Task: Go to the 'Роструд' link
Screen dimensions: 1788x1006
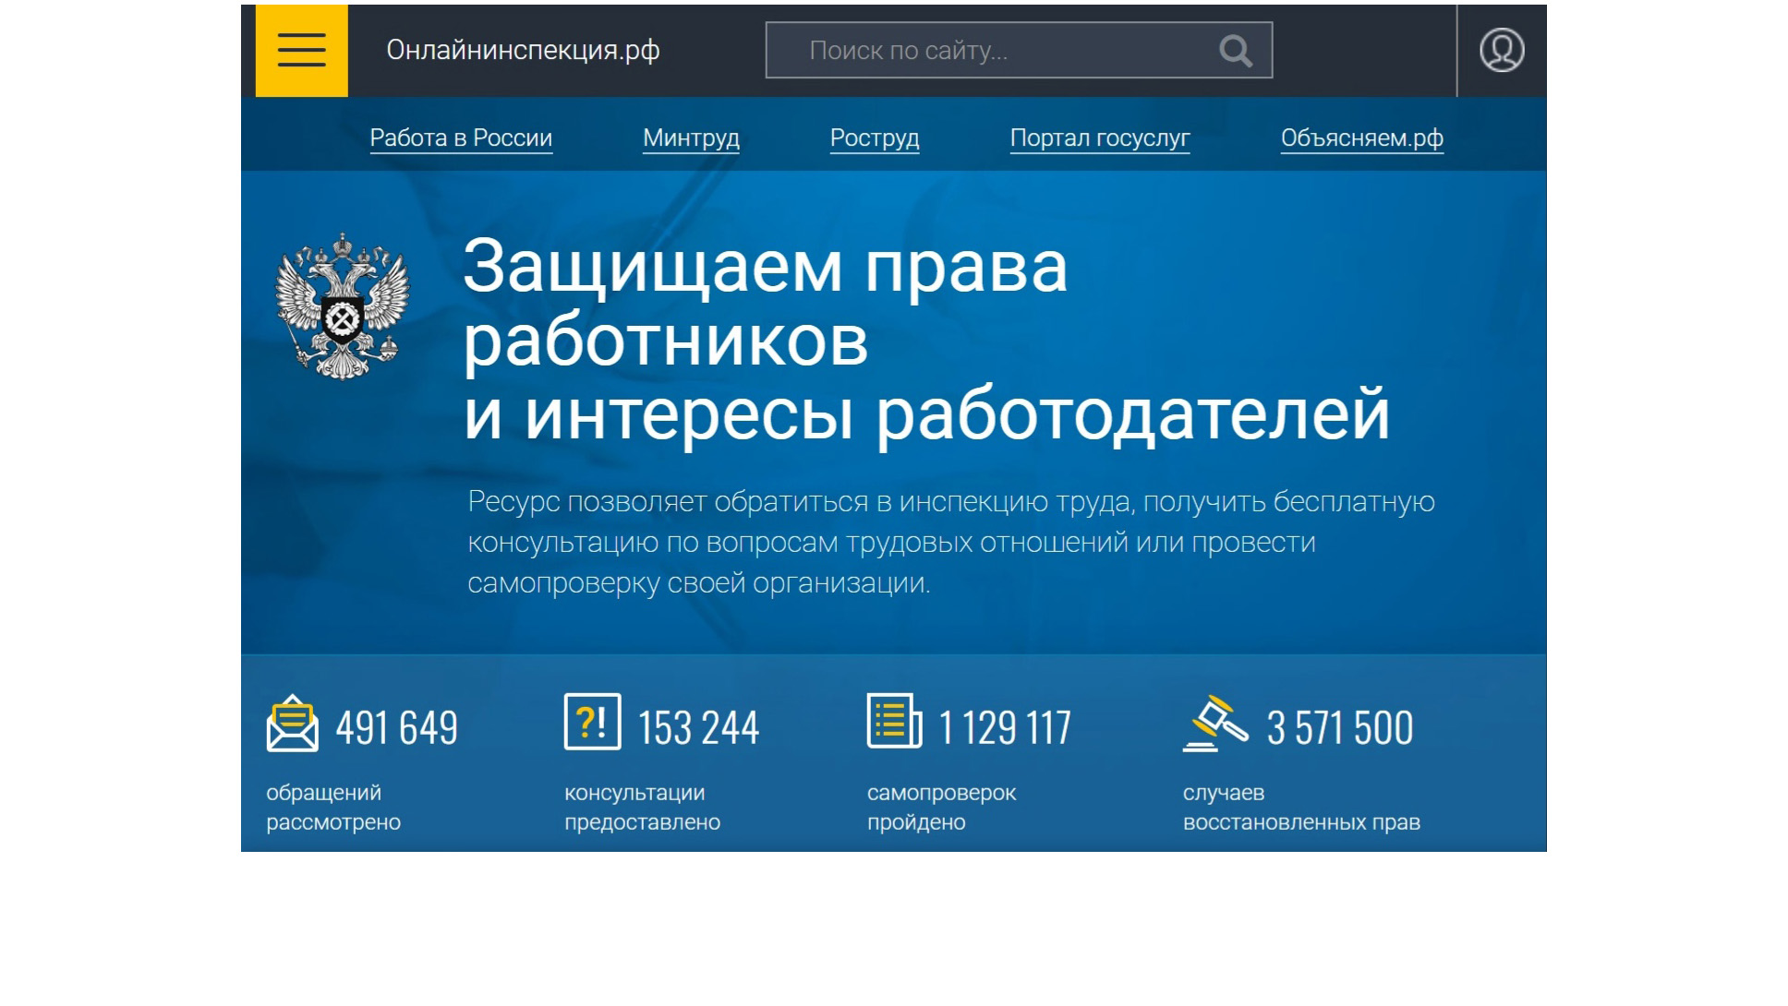Action: (x=874, y=138)
